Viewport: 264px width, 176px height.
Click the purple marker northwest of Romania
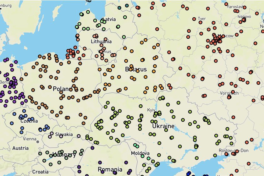click(x=92, y=148)
